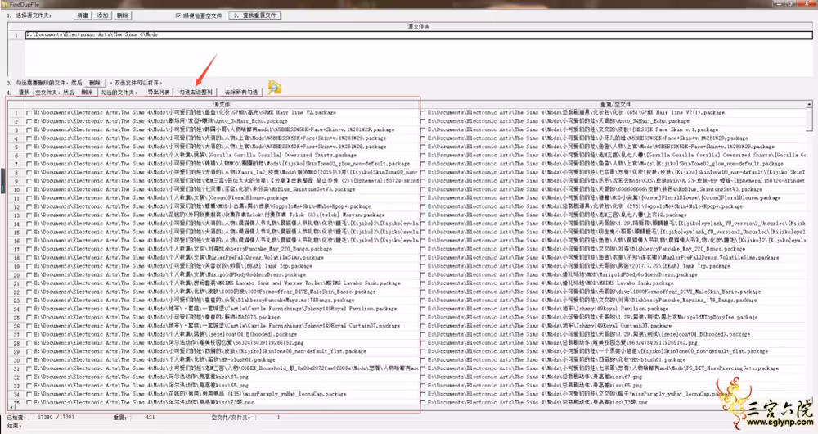Select duplicate file row 21 MXIMS Lavabo Sink.package
Image resolution: width=818 pixels, height=434 pixels.
coord(551,283)
